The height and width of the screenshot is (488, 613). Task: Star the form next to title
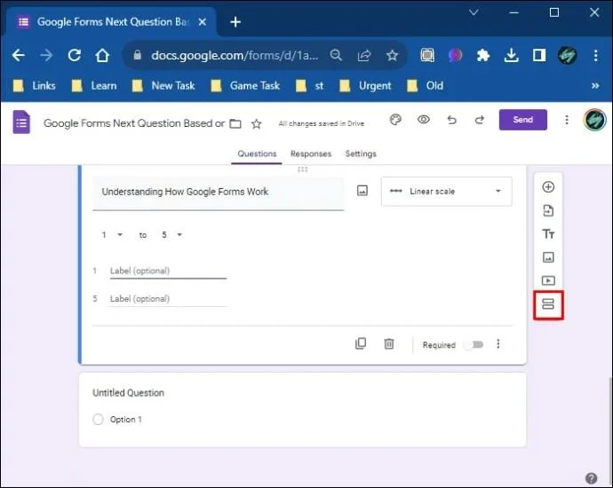257,123
